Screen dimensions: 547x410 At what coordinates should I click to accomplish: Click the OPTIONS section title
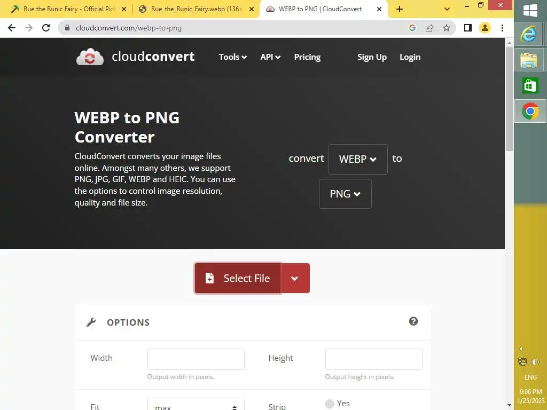click(x=128, y=322)
